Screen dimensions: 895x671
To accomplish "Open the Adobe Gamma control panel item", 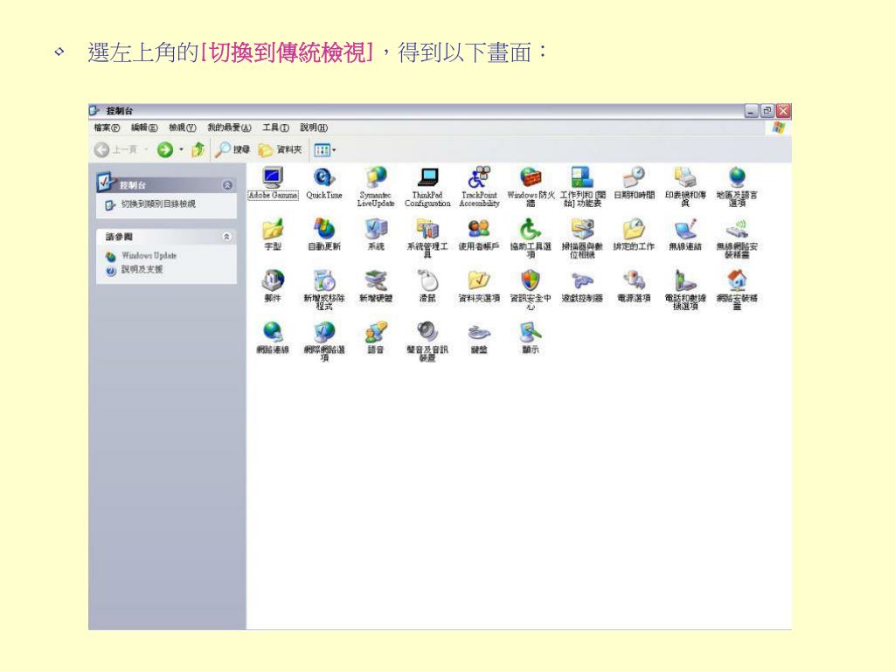I will [273, 183].
